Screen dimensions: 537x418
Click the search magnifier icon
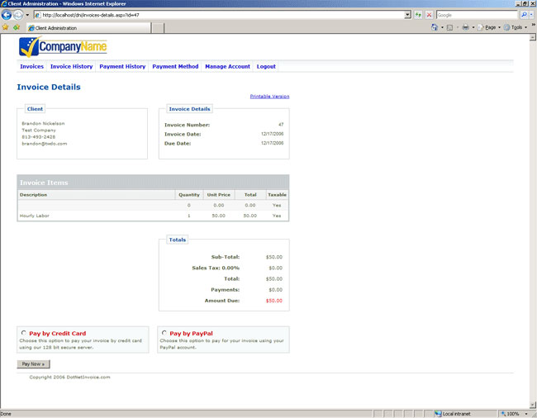point(524,15)
